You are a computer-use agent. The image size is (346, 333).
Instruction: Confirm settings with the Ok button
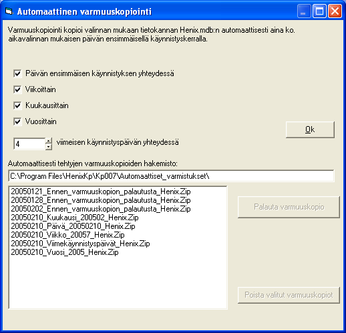click(x=310, y=129)
